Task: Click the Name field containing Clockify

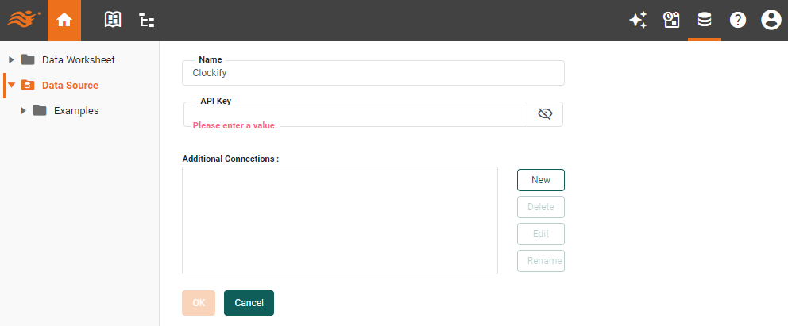Action: 373,72
